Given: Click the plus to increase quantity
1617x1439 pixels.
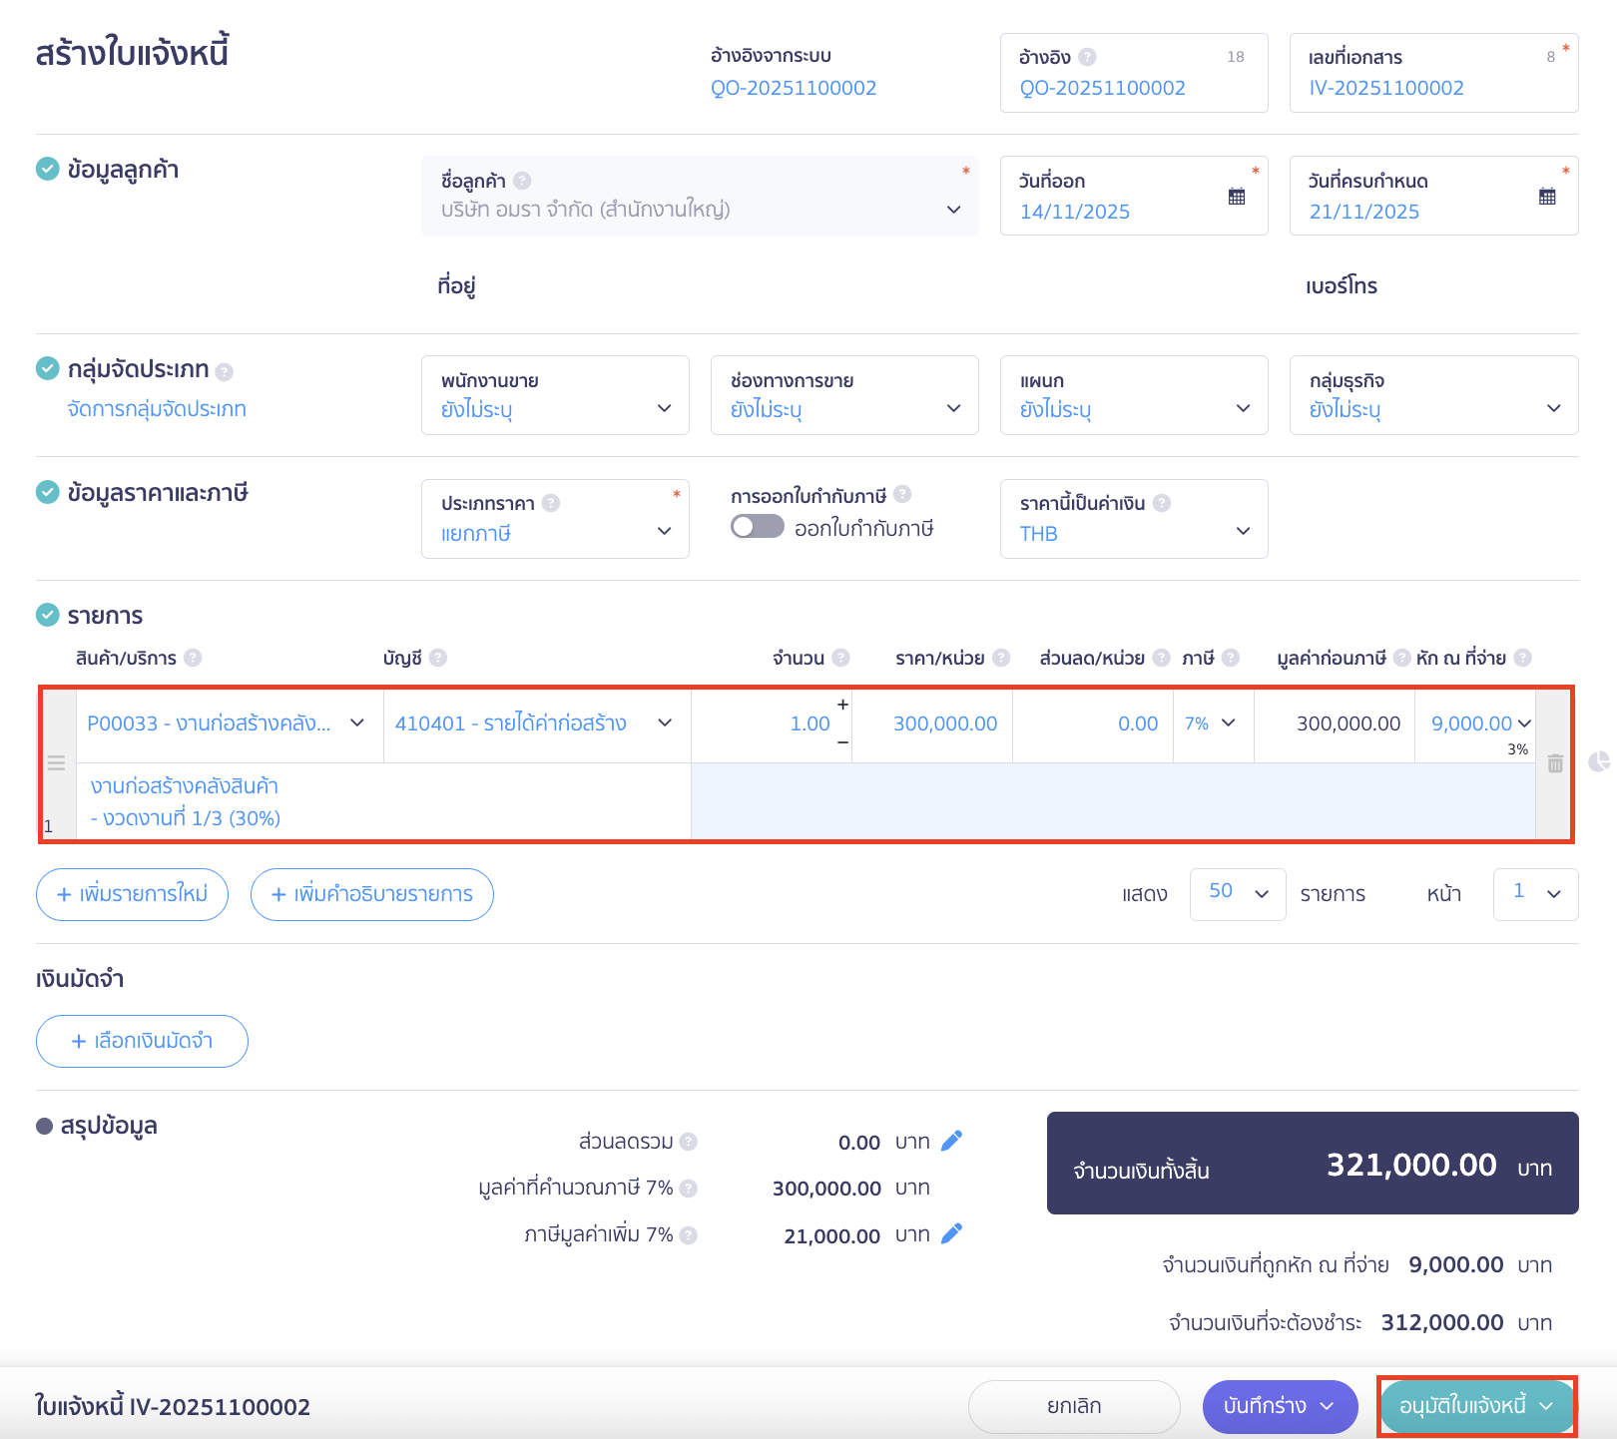Looking at the screenshot, I should [x=842, y=705].
